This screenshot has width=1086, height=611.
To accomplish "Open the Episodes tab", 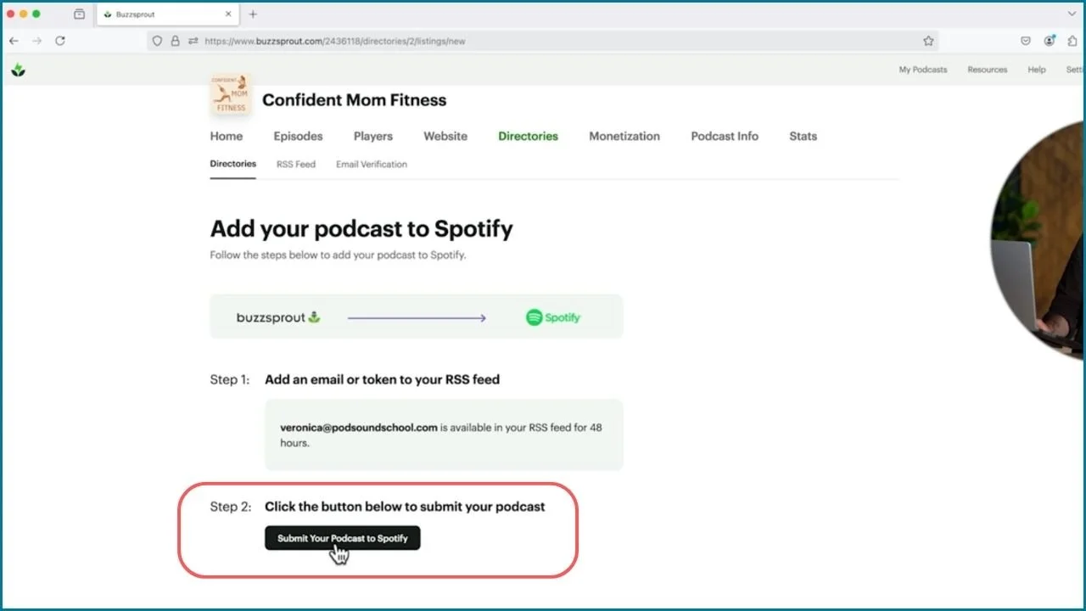I will (x=298, y=136).
